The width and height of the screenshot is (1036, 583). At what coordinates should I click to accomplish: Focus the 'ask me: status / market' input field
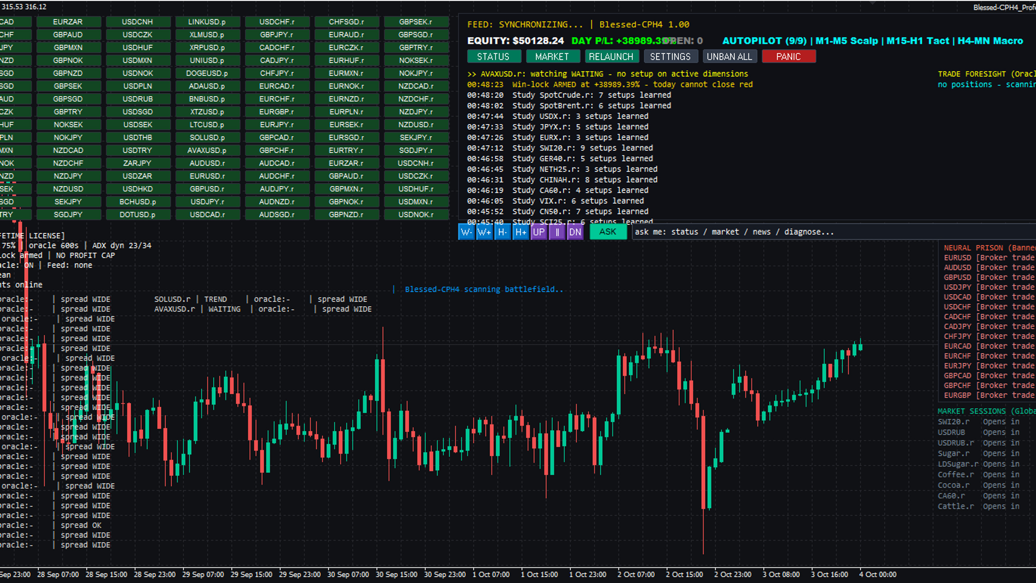click(x=834, y=232)
